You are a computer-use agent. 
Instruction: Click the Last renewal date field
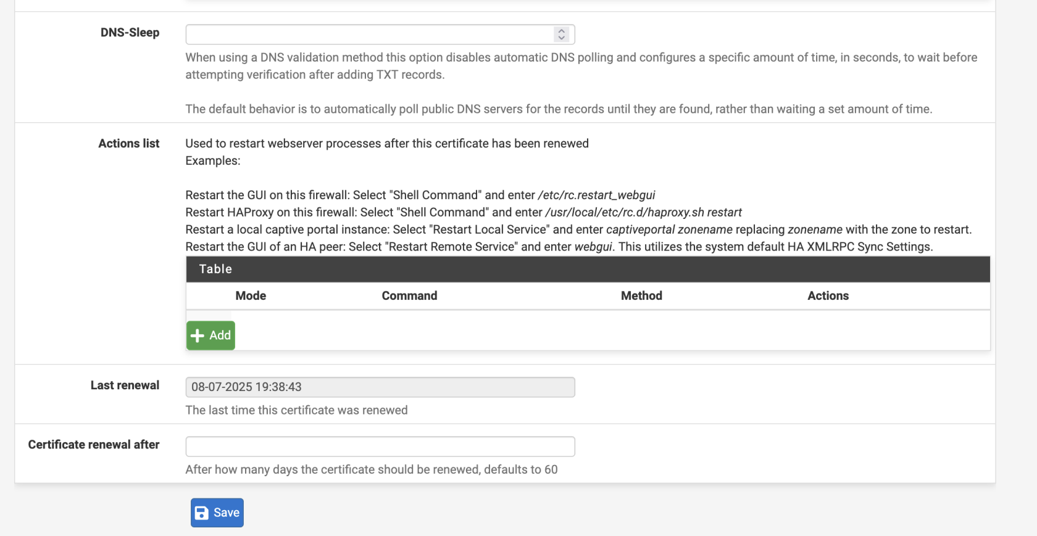(380, 387)
